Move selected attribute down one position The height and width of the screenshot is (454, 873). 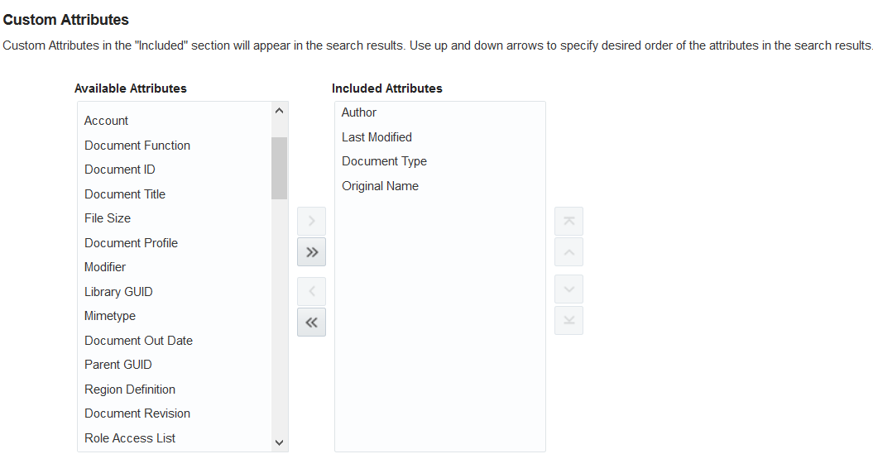568,289
